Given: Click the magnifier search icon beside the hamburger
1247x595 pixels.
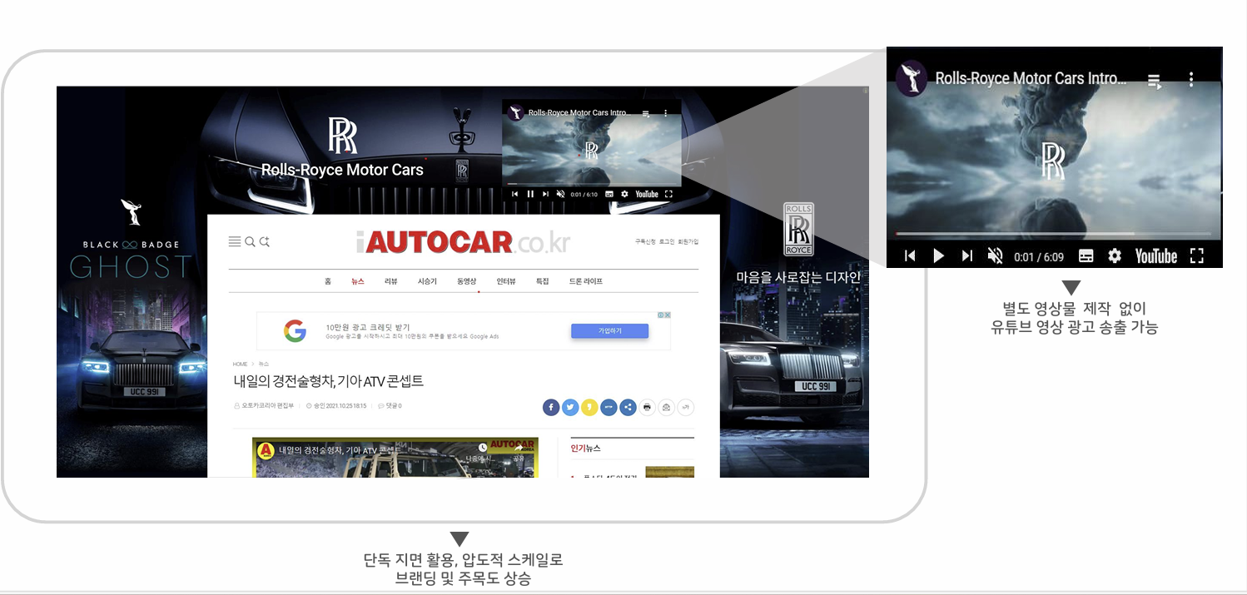Looking at the screenshot, I should [250, 242].
